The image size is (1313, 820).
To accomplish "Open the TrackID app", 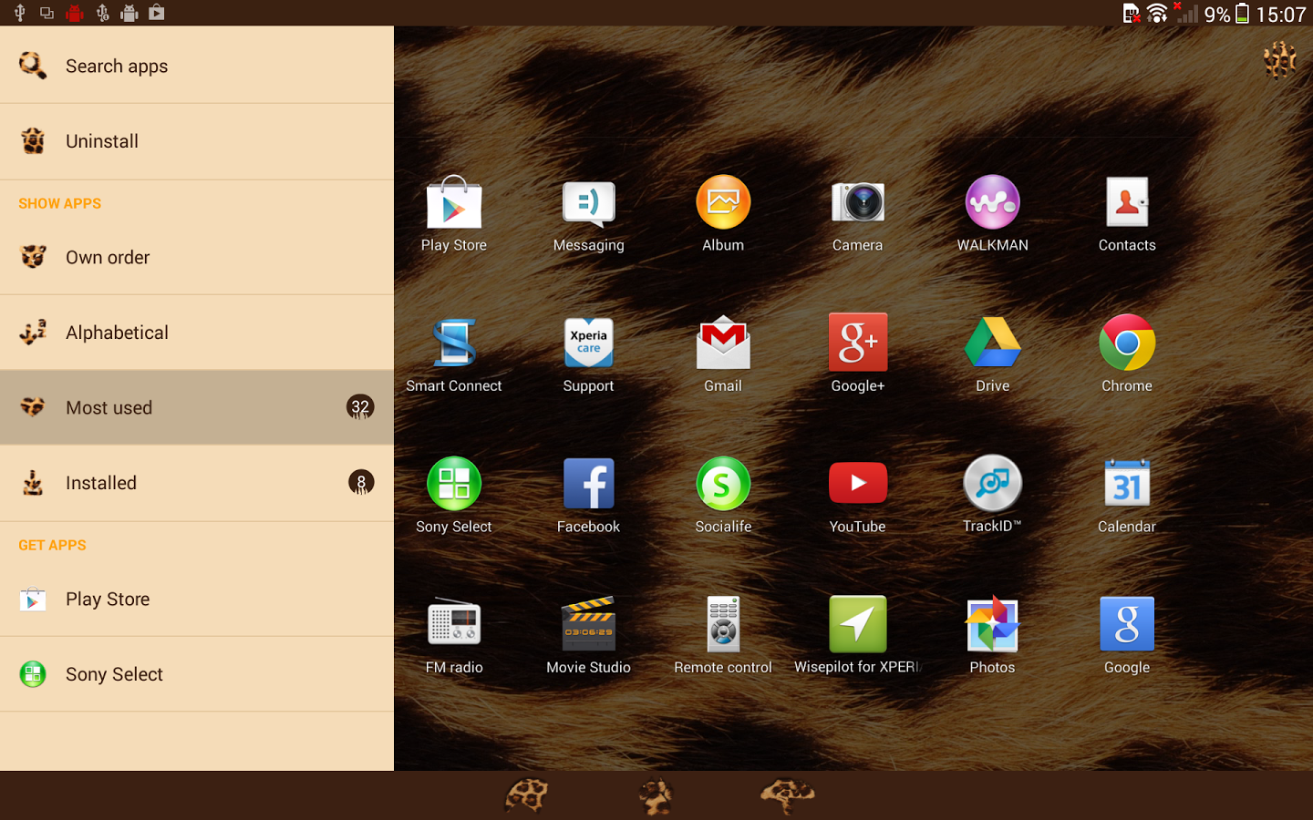I will (x=992, y=496).
